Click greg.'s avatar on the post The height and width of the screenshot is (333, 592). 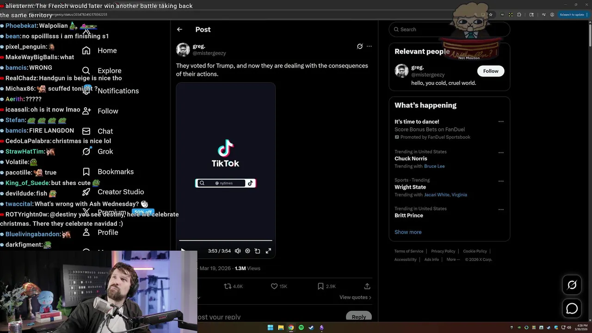(183, 49)
